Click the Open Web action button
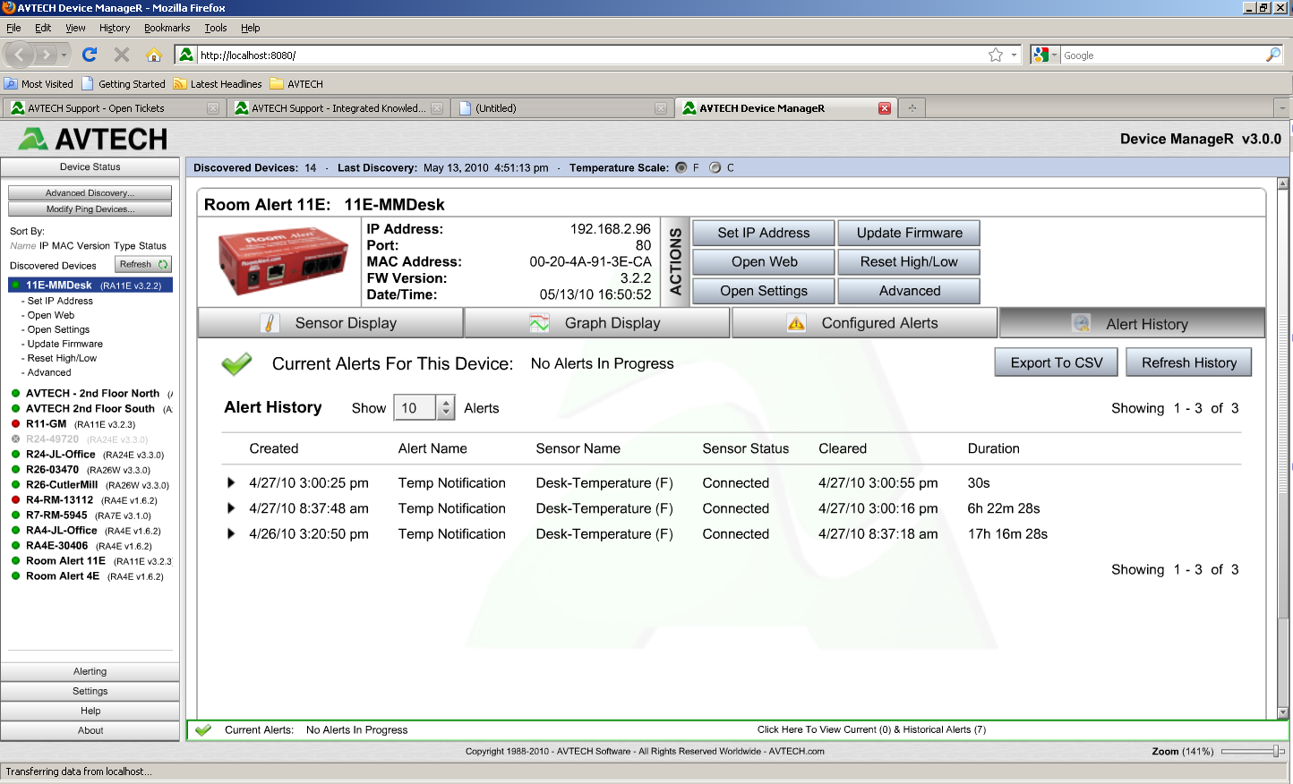Image resolution: width=1293 pixels, height=784 pixels. pyautogui.click(x=764, y=262)
